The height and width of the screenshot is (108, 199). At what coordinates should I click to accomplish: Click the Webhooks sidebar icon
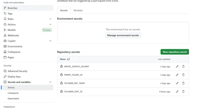[5, 35]
